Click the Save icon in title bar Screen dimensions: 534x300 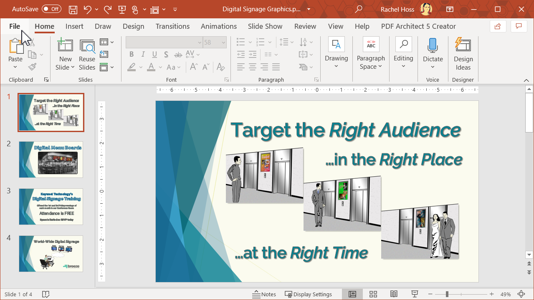(73, 9)
